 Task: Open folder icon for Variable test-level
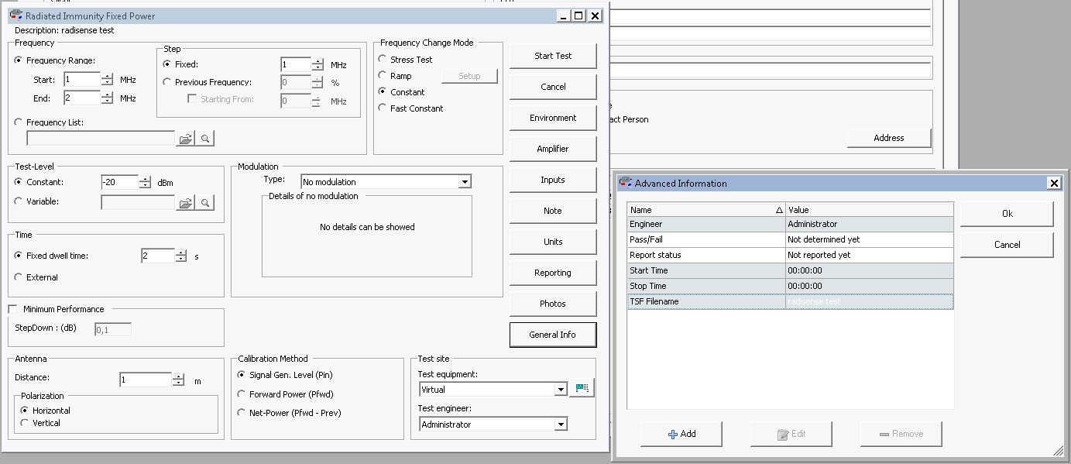point(185,203)
